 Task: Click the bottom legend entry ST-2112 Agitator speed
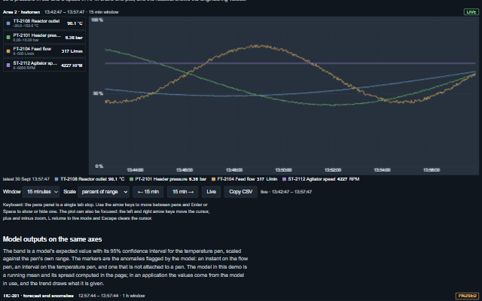[321, 179]
